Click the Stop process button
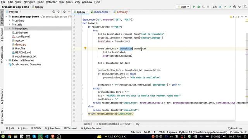The height and width of the screenshot is (139, 248). pos(208,7)
